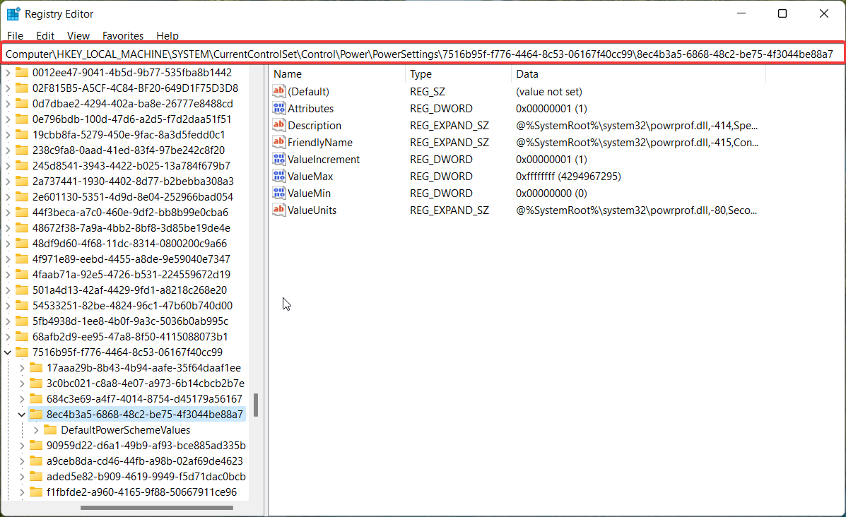Click the Registry Editor app icon in title bar
The height and width of the screenshot is (517, 846).
coord(13,14)
